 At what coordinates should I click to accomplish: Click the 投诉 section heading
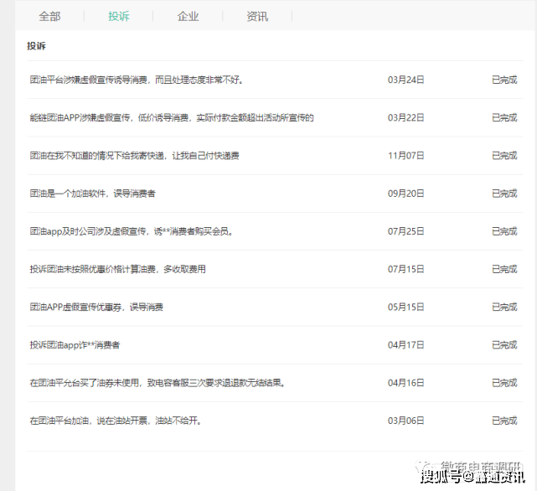click(36, 46)
